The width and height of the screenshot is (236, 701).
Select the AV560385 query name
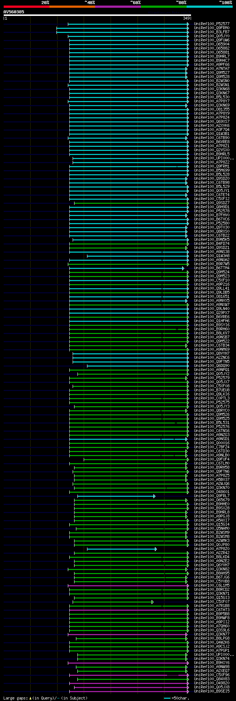tap(14, 12)
